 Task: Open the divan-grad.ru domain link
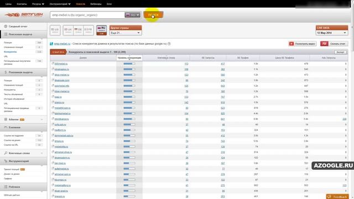(x=61, y=191)
